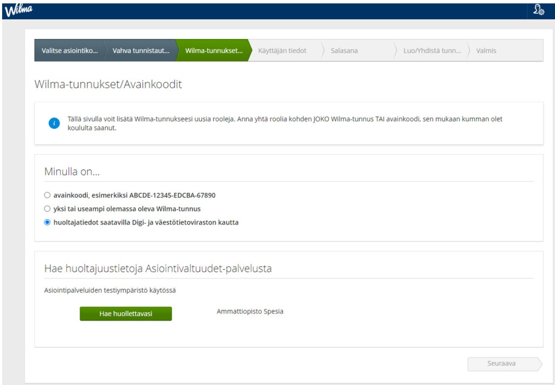Click the Ammattiopisto Spesia school name
This screenshot has width=555, height=385.
[x=250, y=312]
